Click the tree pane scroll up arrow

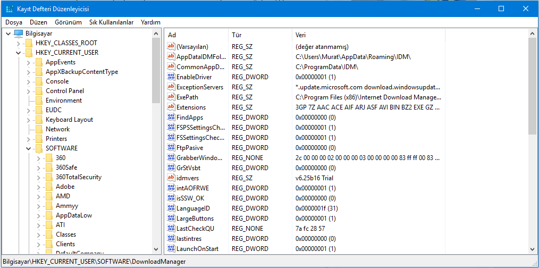[156, 33]
